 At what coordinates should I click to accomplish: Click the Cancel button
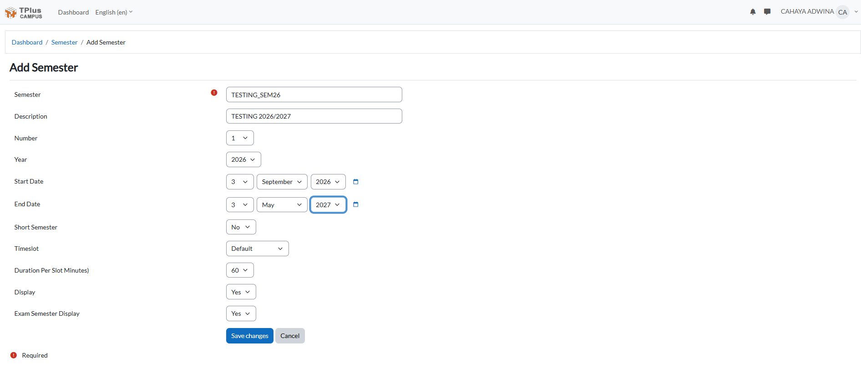coord(290,336)
